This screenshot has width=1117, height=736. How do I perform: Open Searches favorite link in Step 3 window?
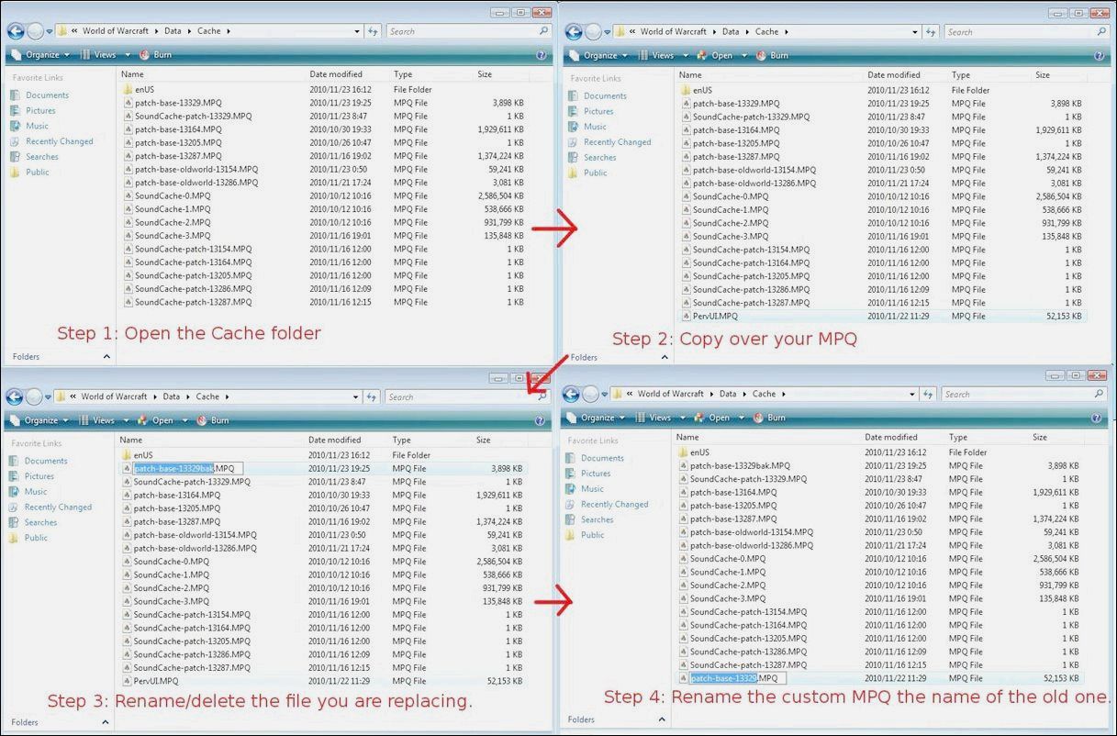tap(40, 522)
